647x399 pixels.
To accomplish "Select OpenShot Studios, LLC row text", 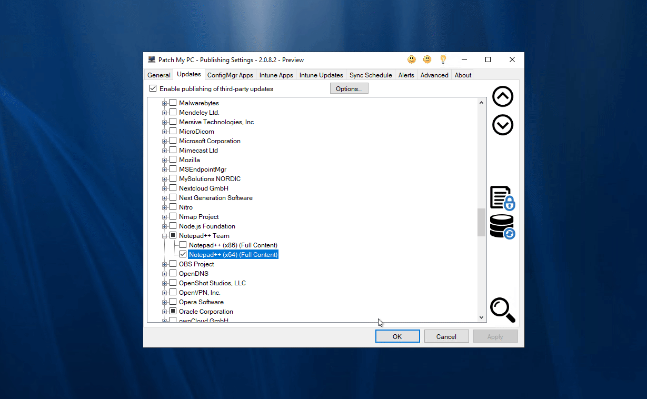I will coord(212,283).
